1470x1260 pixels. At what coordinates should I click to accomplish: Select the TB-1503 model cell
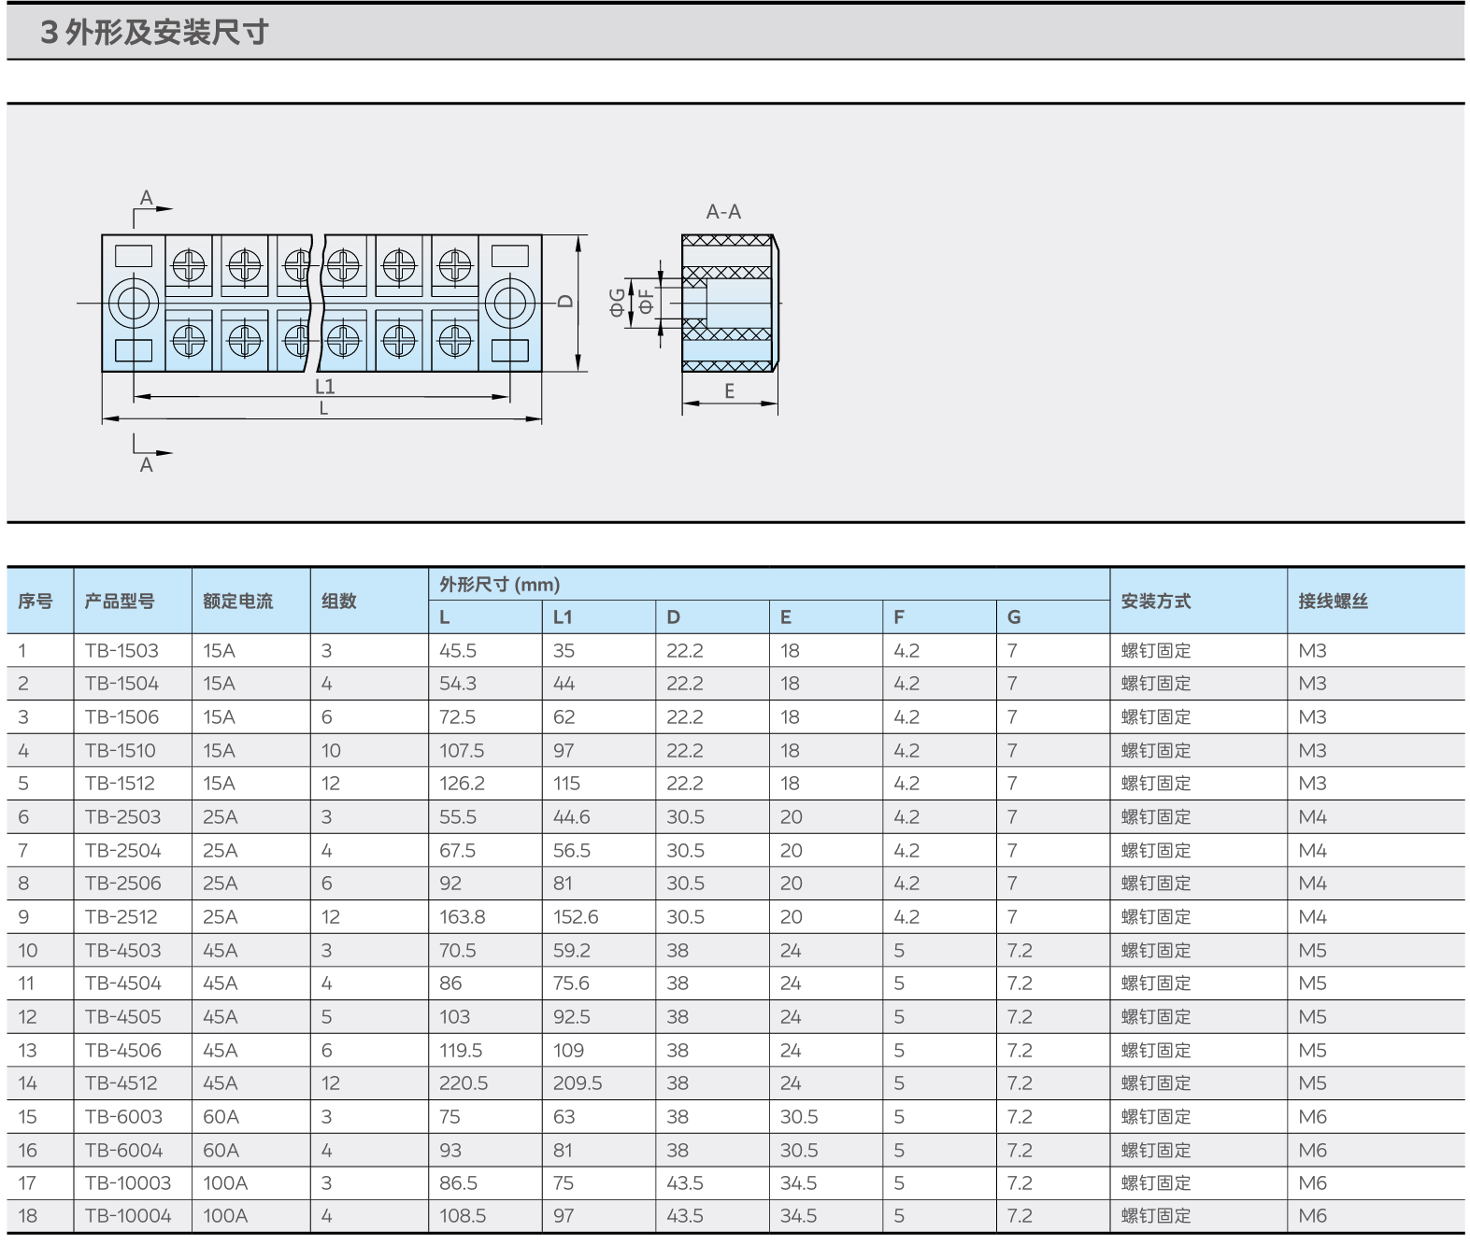coord(122,651)
